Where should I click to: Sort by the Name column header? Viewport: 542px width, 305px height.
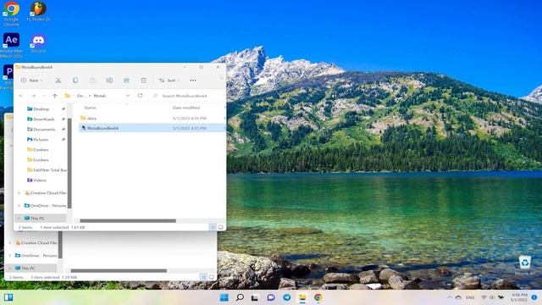click(x=91, y=108)
